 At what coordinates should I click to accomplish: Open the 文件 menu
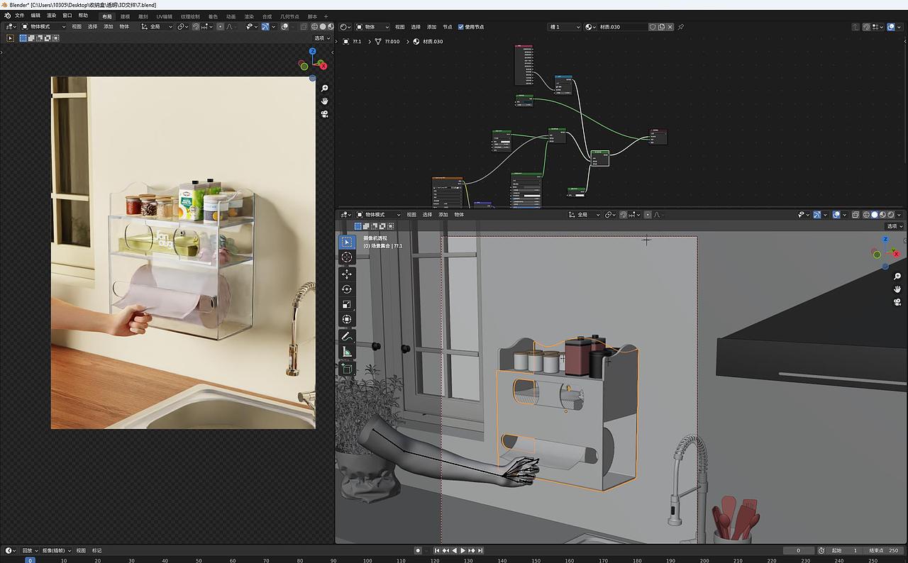click(20, 16)
